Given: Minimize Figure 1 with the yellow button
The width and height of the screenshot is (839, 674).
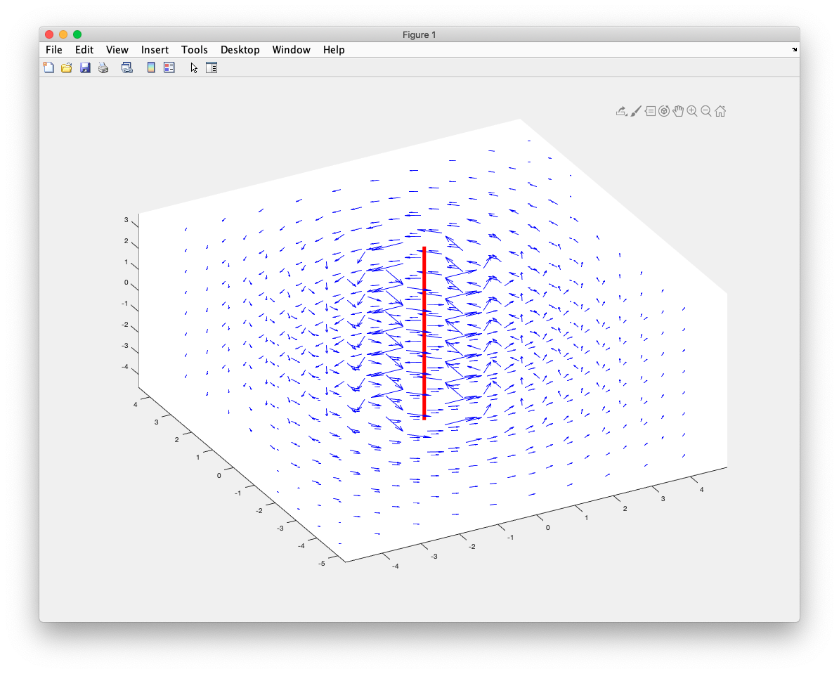Looking at the screenshot, I should [x=63, y=34].
